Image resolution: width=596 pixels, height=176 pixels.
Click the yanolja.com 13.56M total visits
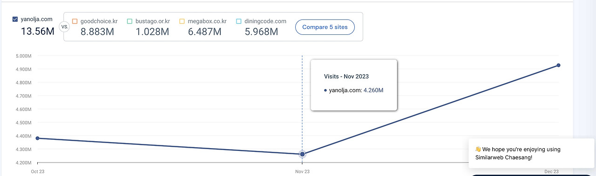pyautogui.click(x=38, y=32)
